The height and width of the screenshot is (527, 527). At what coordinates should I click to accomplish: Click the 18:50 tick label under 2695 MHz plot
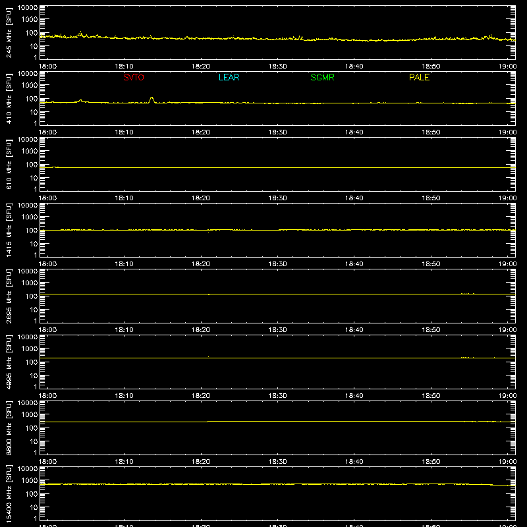pos(431,330)
